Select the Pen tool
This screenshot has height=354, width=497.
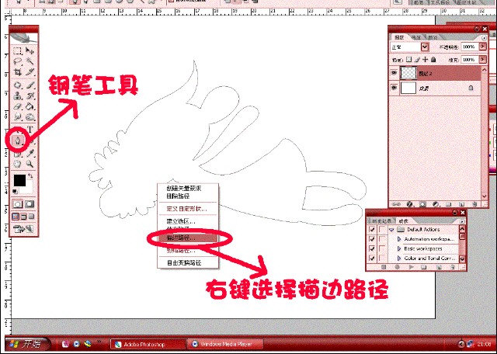click(x=17, y=141)
